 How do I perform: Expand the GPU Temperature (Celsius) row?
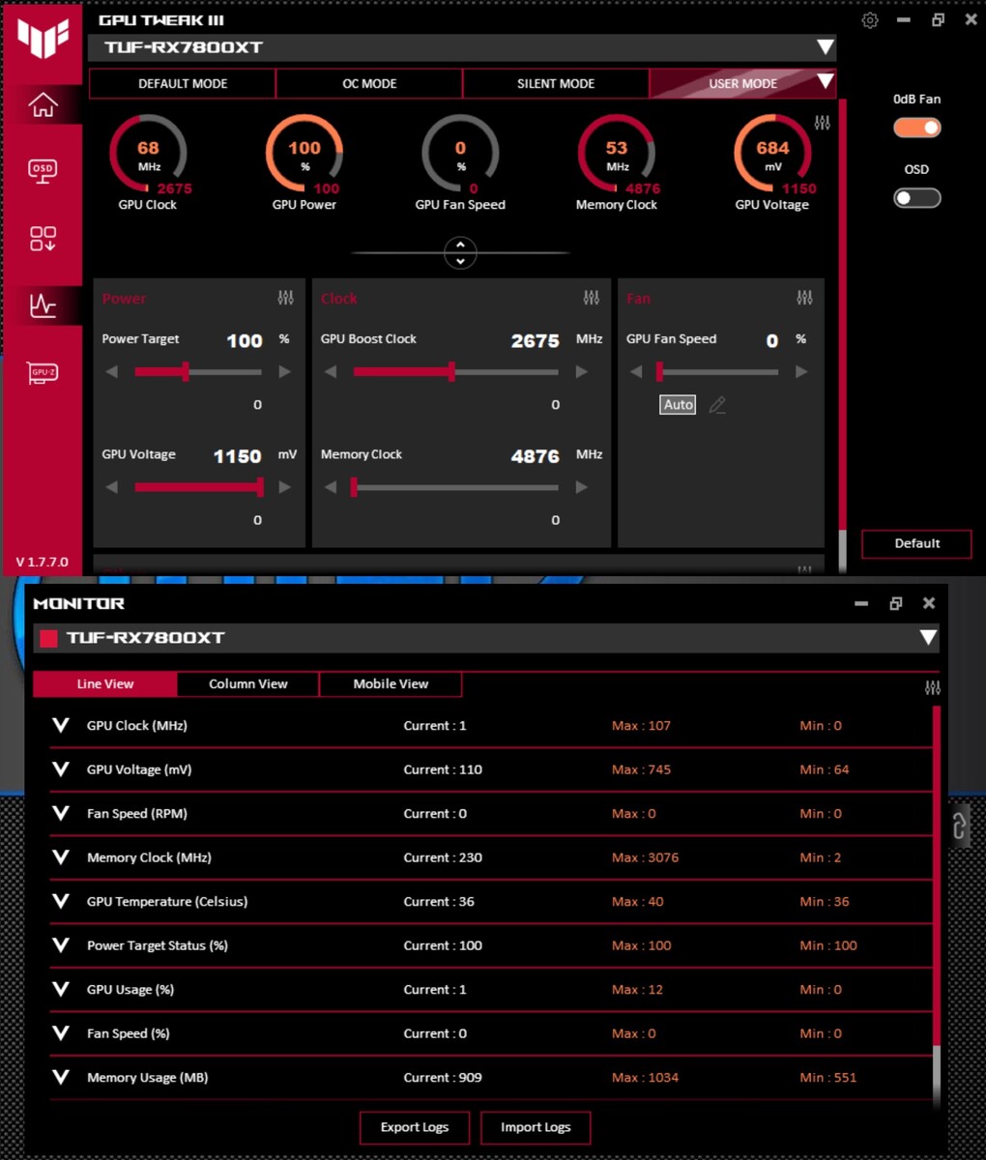[x=61, y=901]
